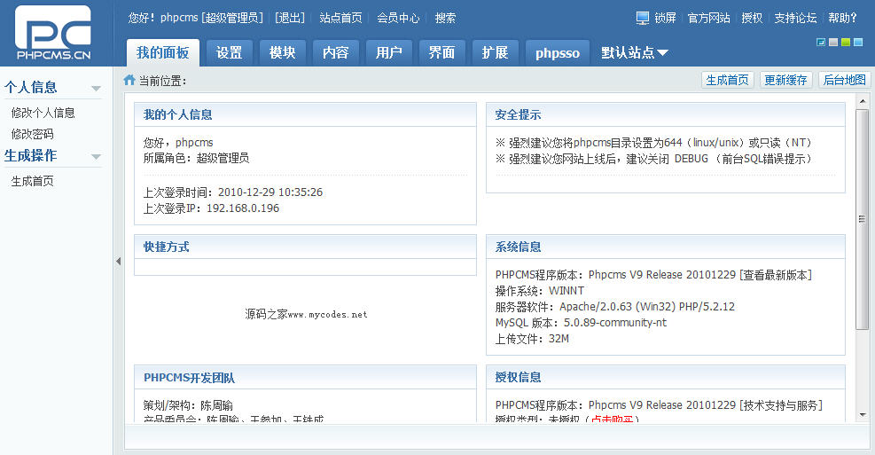Open the 用户 tab
This screenshot has width=875, height=455.
pyautogui.click(x=389, y=52)
